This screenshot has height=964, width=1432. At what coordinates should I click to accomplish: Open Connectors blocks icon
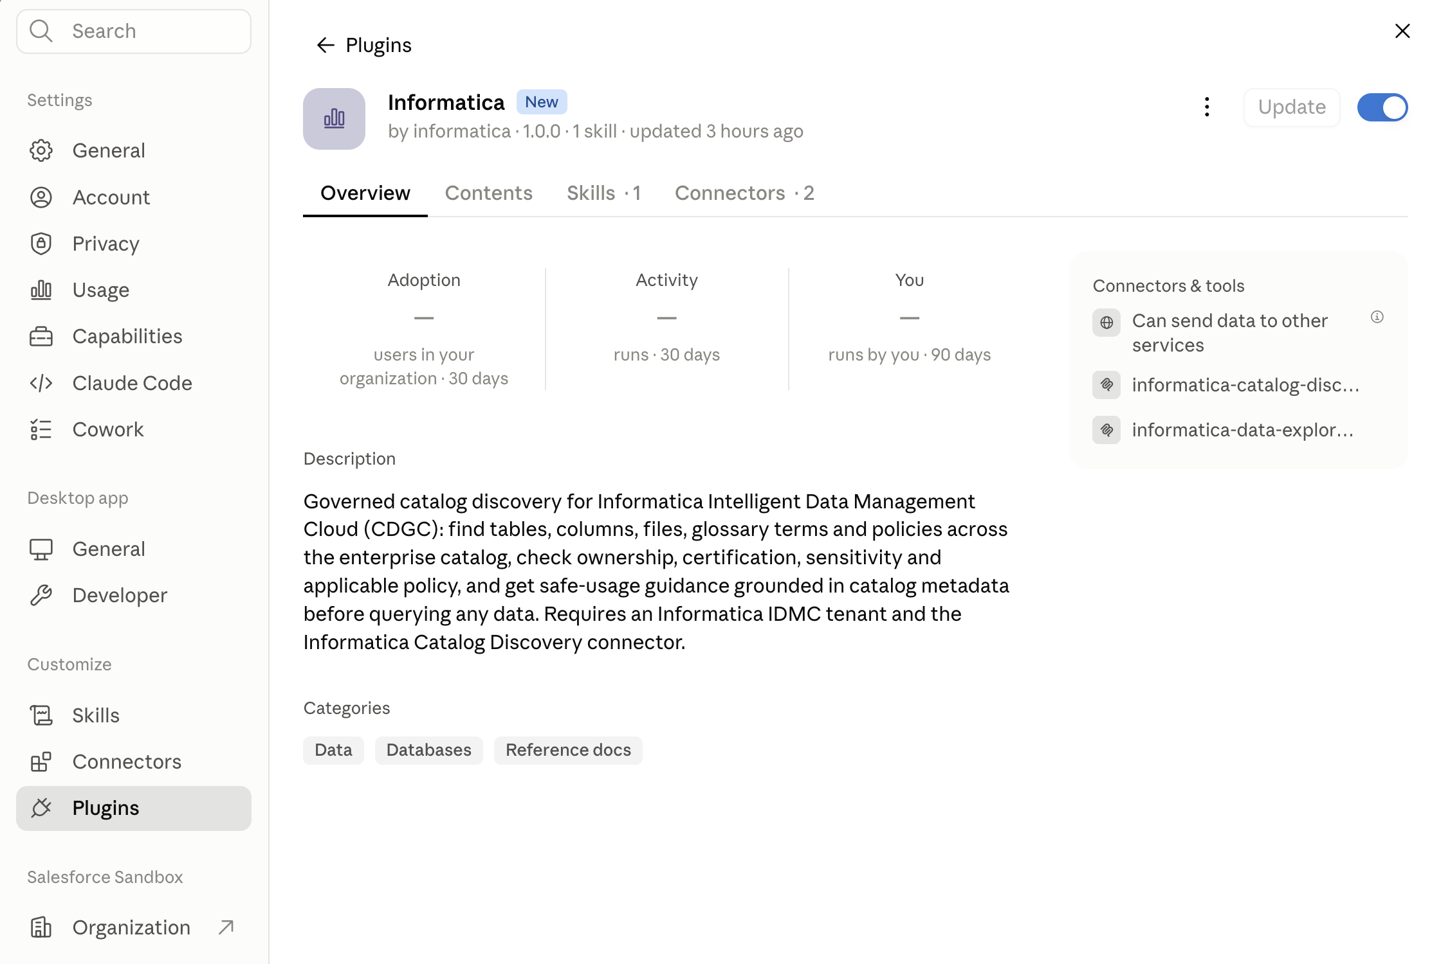point(41,762)
